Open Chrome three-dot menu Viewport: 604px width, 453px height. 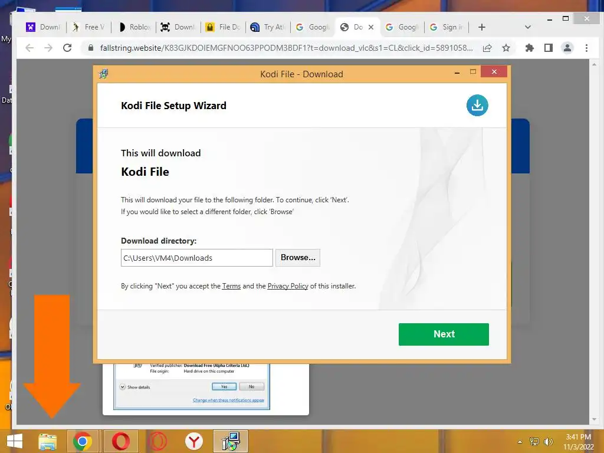[586, 48]
